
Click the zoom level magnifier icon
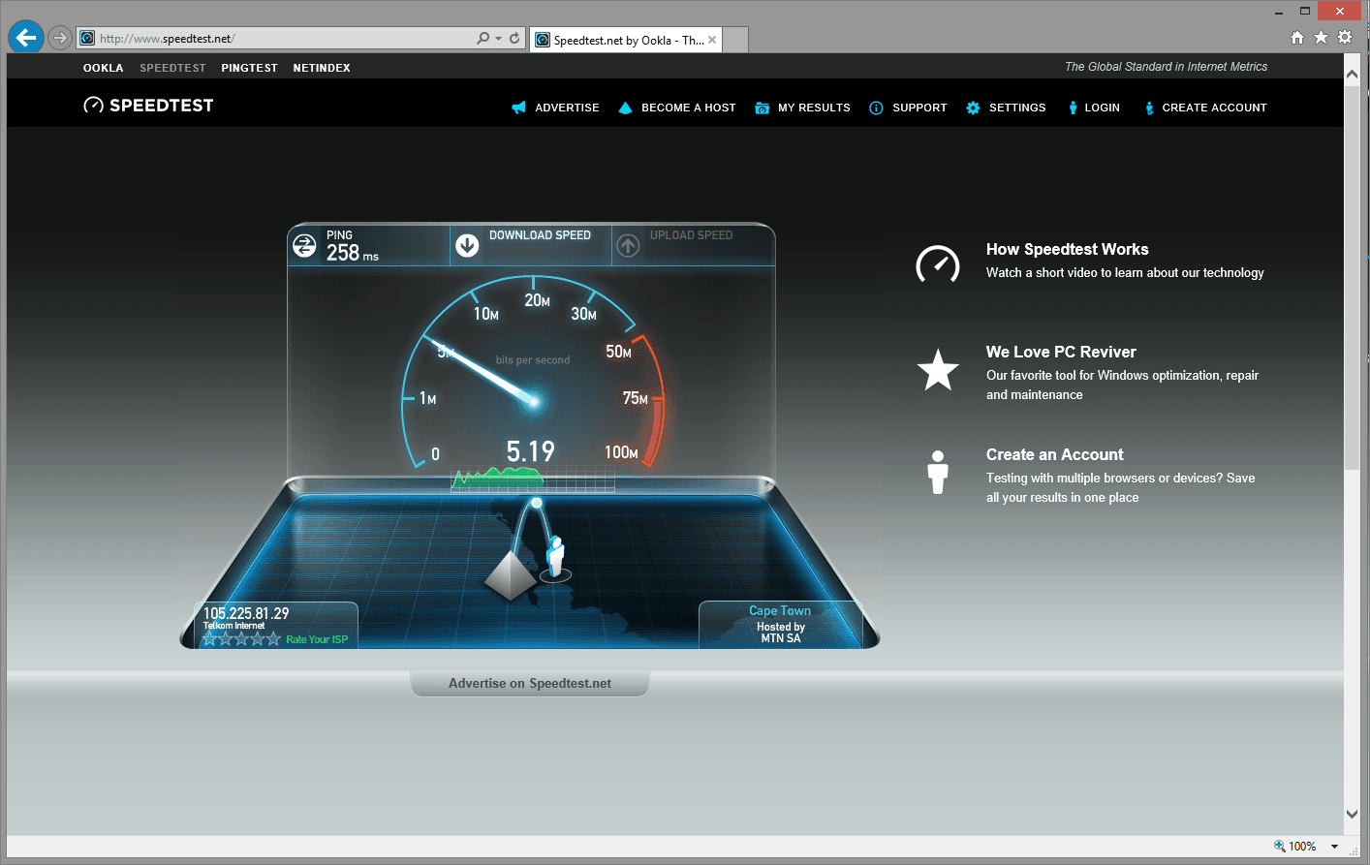(1280, 846)
